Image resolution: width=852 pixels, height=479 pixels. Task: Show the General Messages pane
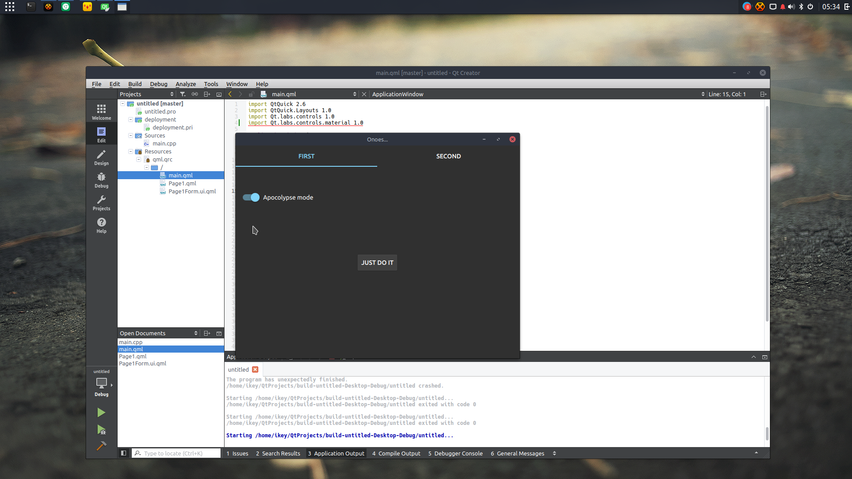517,453
